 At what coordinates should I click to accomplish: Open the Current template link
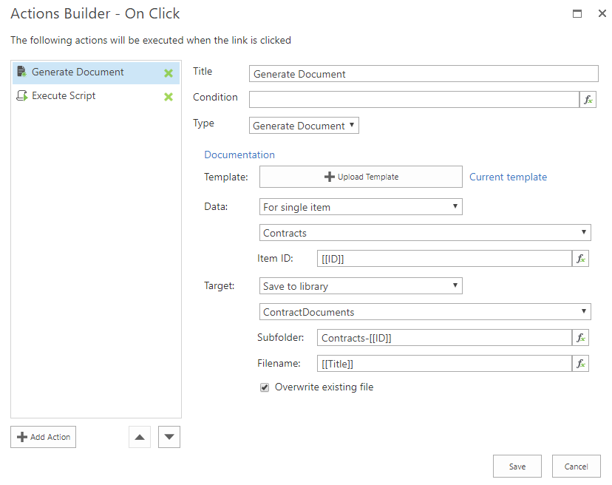508,177
